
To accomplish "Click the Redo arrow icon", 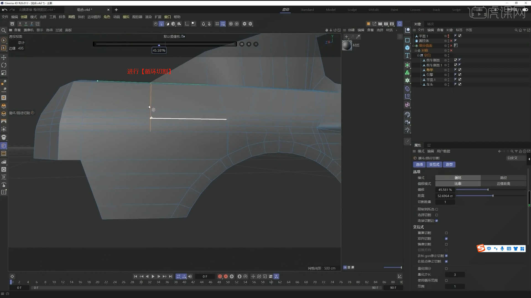I will coord(12,10).
